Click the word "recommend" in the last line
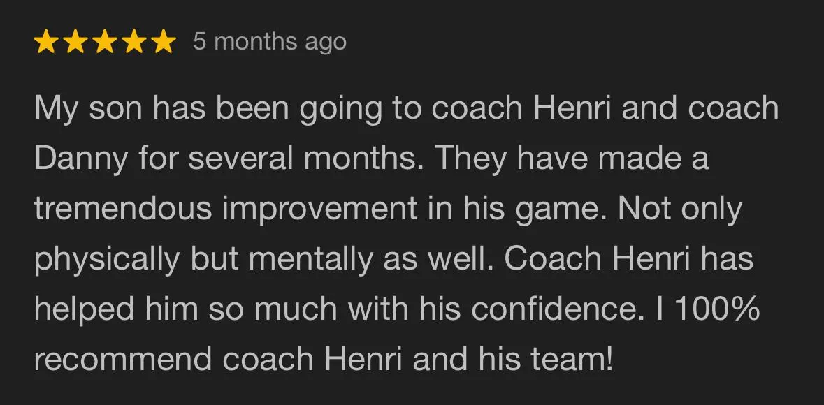 pyautogui.click(x=122, y=360)
